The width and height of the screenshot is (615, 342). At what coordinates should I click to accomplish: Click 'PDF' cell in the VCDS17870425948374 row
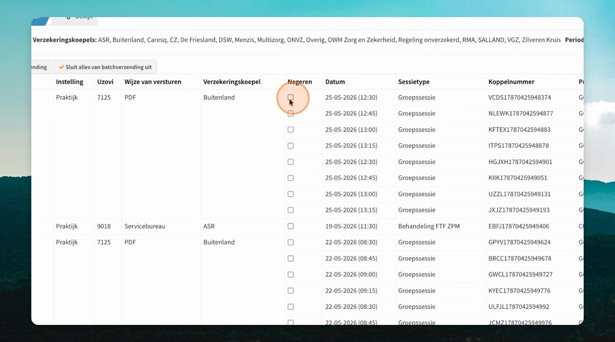pyautogui.click(x=130, y=97)
